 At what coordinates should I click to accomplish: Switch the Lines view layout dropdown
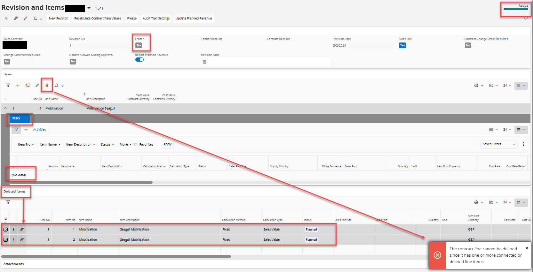[521, 86]
